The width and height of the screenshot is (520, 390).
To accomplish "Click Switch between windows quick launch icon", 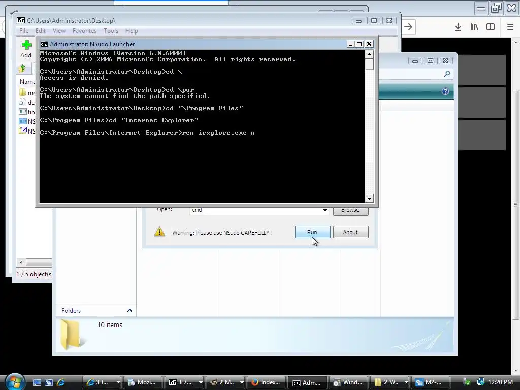I will pos(49,382).
